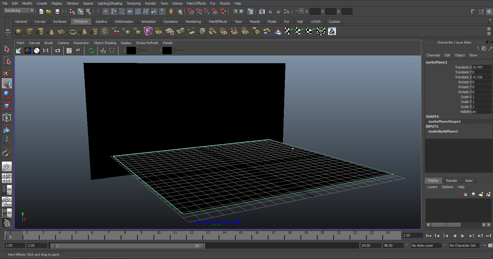Select the polygon cube shelf icon

click(x=30, y=31)
